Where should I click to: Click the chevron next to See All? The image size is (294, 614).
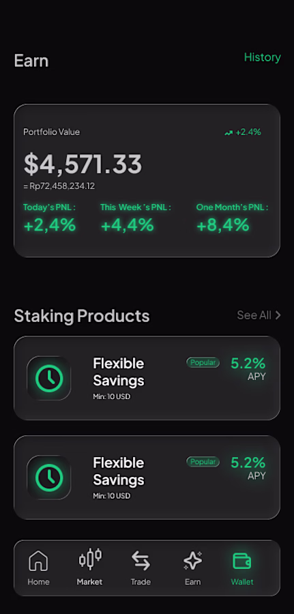pos(278,315)
